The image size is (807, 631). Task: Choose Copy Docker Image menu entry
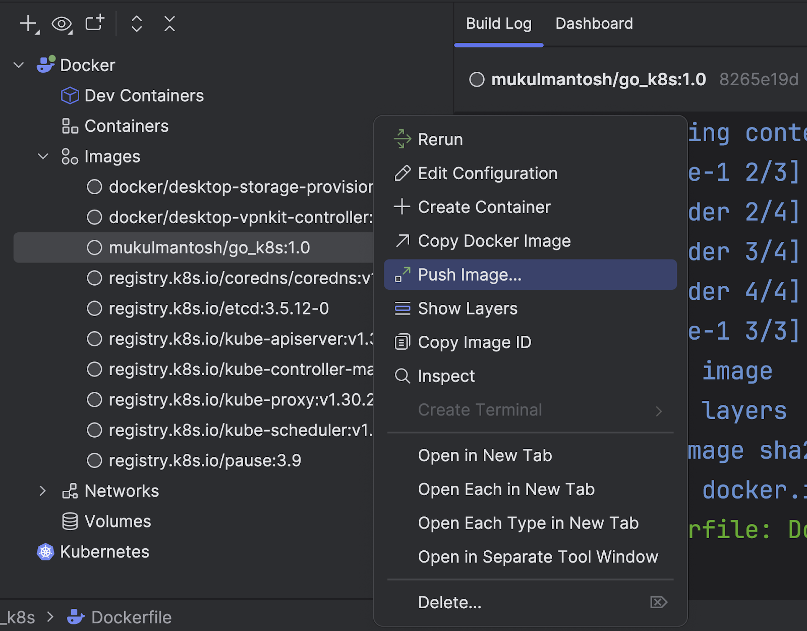pos(531,241)
